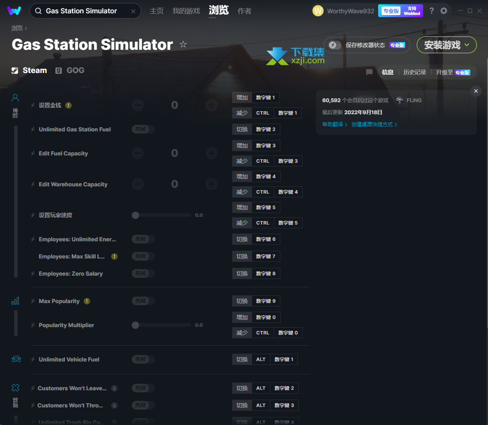
Task: Increase Edit Warehouse Capacity with plus button
Action: 212,184
